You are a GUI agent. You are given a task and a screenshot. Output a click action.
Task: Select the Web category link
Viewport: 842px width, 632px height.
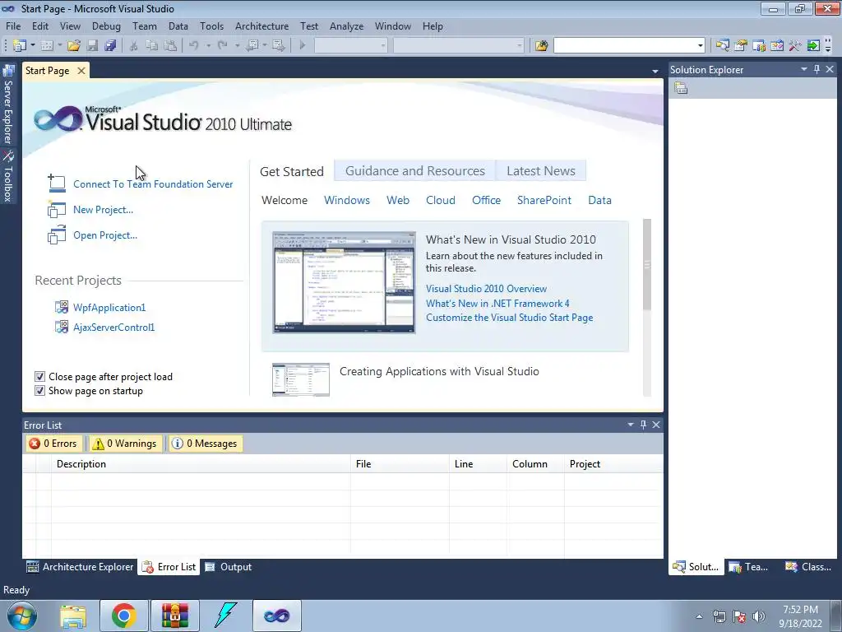pyautogui.click(x=398, y=201)
